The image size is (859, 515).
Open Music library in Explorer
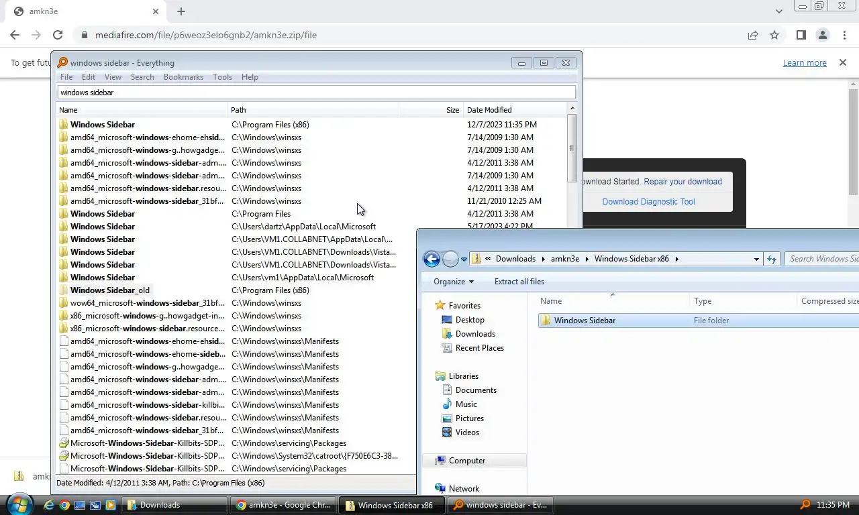tap(466, 404)
